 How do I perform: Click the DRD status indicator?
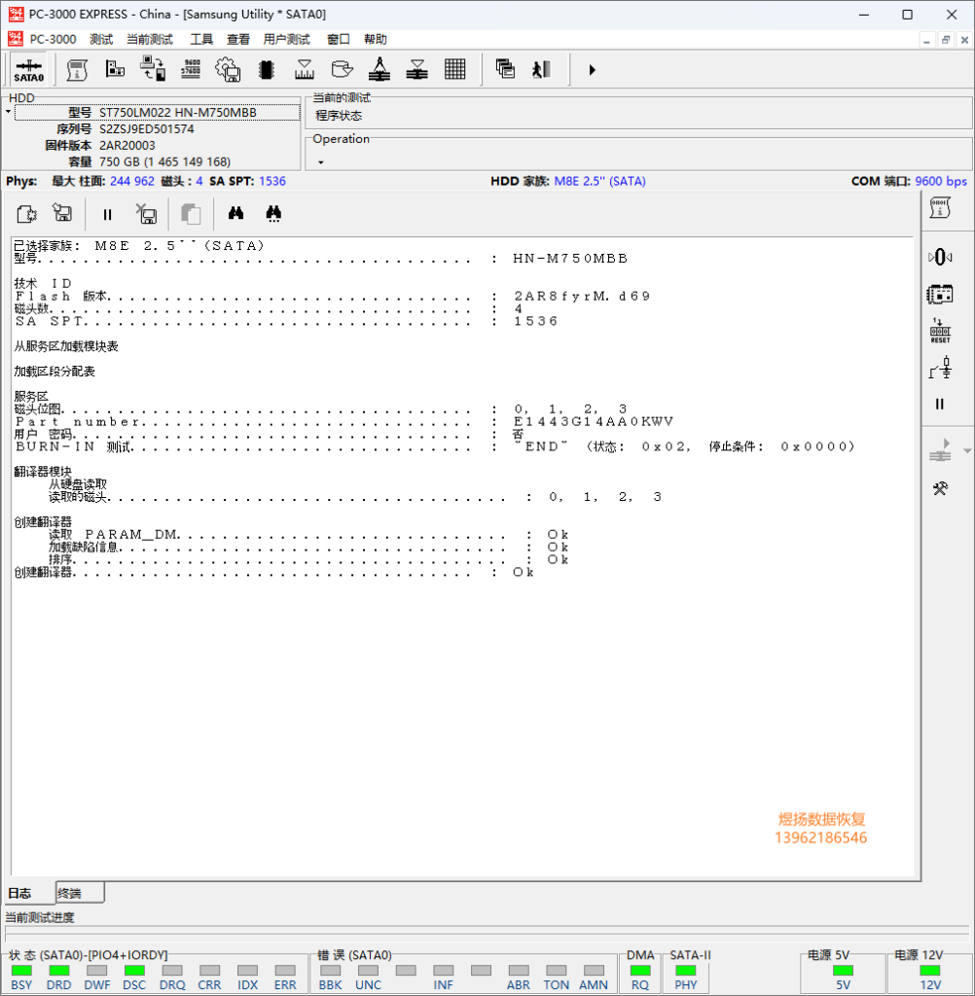59,971
